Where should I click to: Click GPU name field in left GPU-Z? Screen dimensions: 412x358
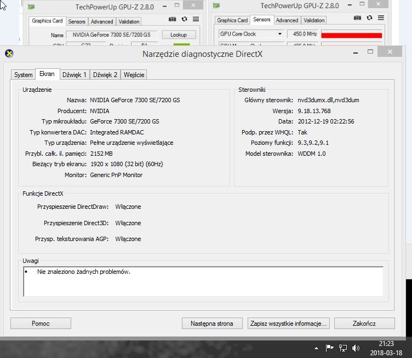point(111,34)
